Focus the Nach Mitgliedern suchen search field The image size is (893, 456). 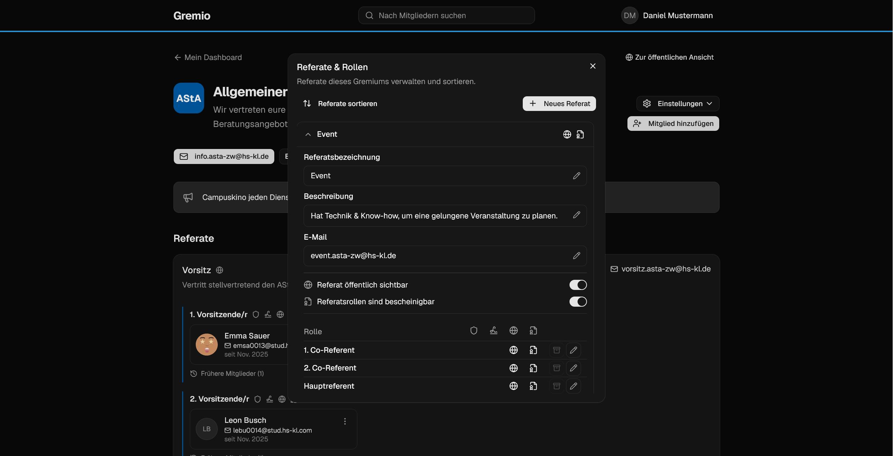pyautogui.click(x=446, y=15)
